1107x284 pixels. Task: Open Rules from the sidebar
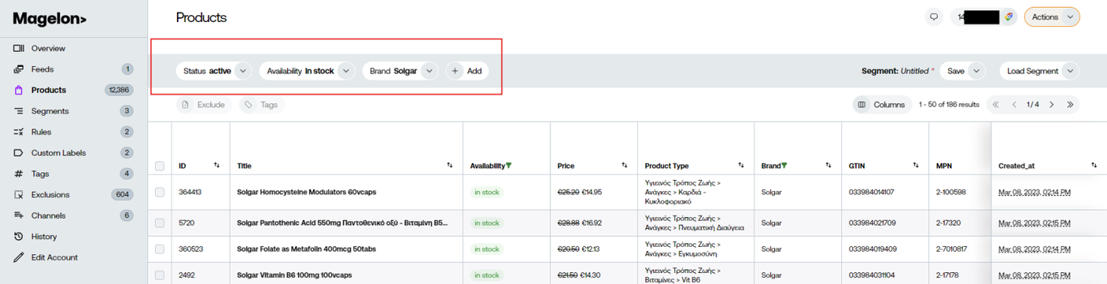(x=41, y=132)
